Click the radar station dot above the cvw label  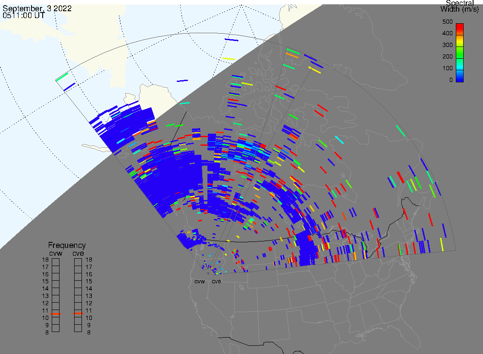(208, 273)
